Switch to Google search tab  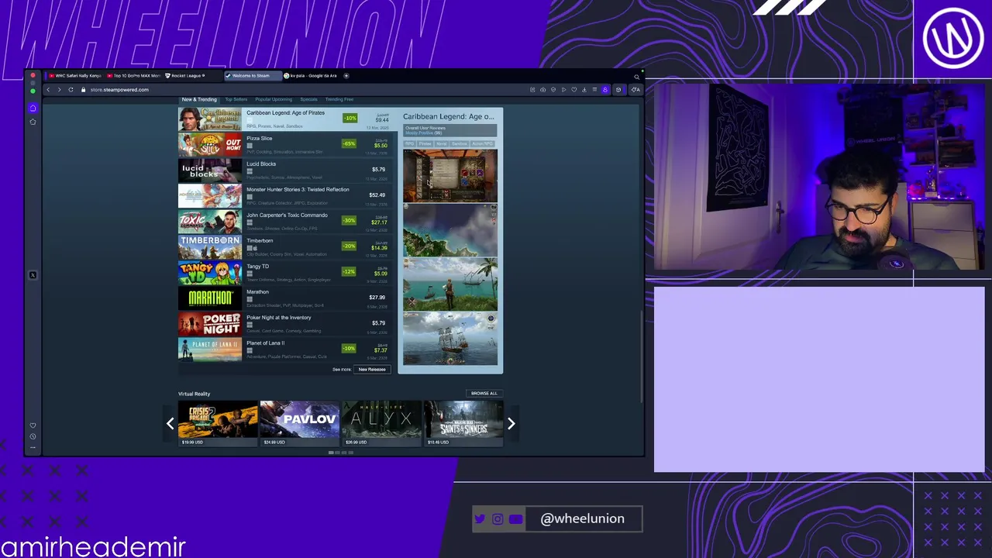[x=310, y=76]
